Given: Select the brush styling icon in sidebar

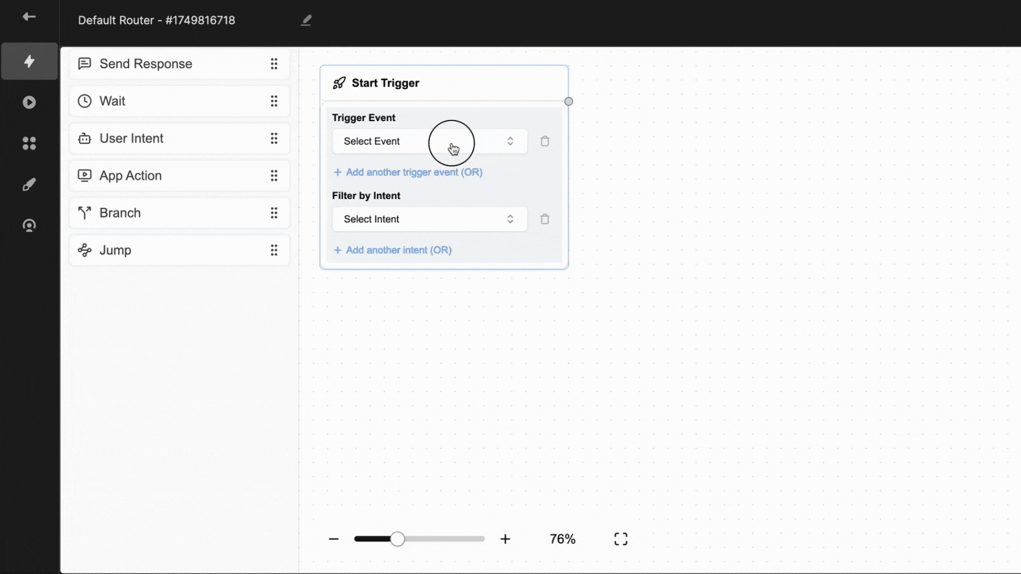Looking at the screenshot, I should pyautogui.click(x=29, y=184).
